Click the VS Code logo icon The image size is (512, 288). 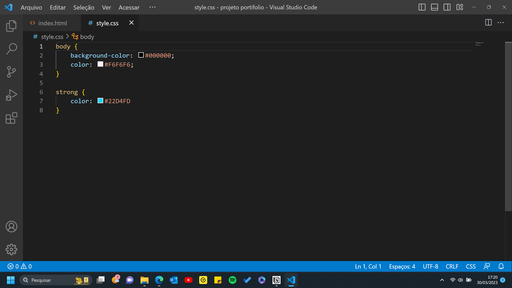click(9, 7)
